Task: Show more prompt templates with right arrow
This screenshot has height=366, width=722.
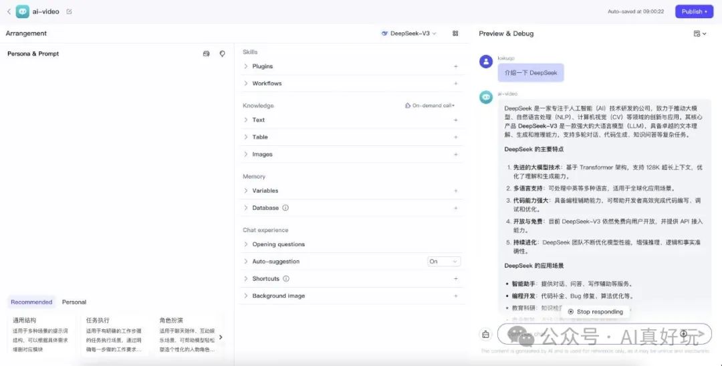Action: [221, 337]
